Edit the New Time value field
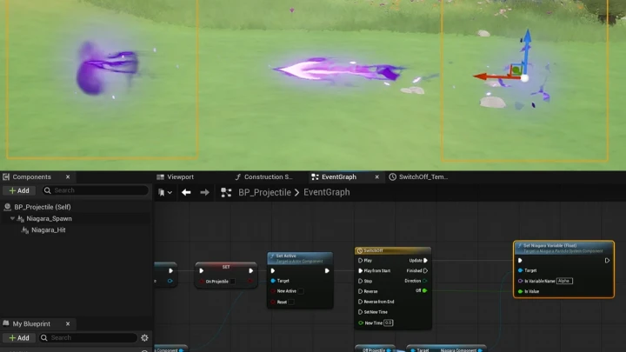The width and height of the screenshot is (626, 352). click(388, 322)
